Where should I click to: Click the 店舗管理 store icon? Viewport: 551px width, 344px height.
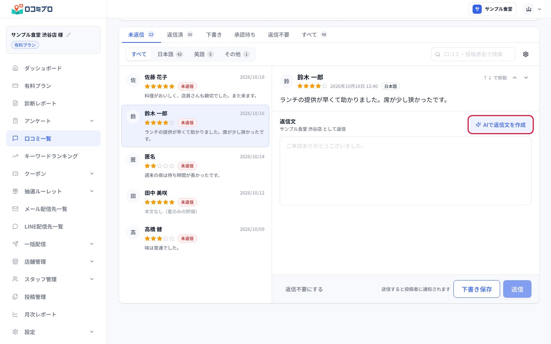pos(15,261)
